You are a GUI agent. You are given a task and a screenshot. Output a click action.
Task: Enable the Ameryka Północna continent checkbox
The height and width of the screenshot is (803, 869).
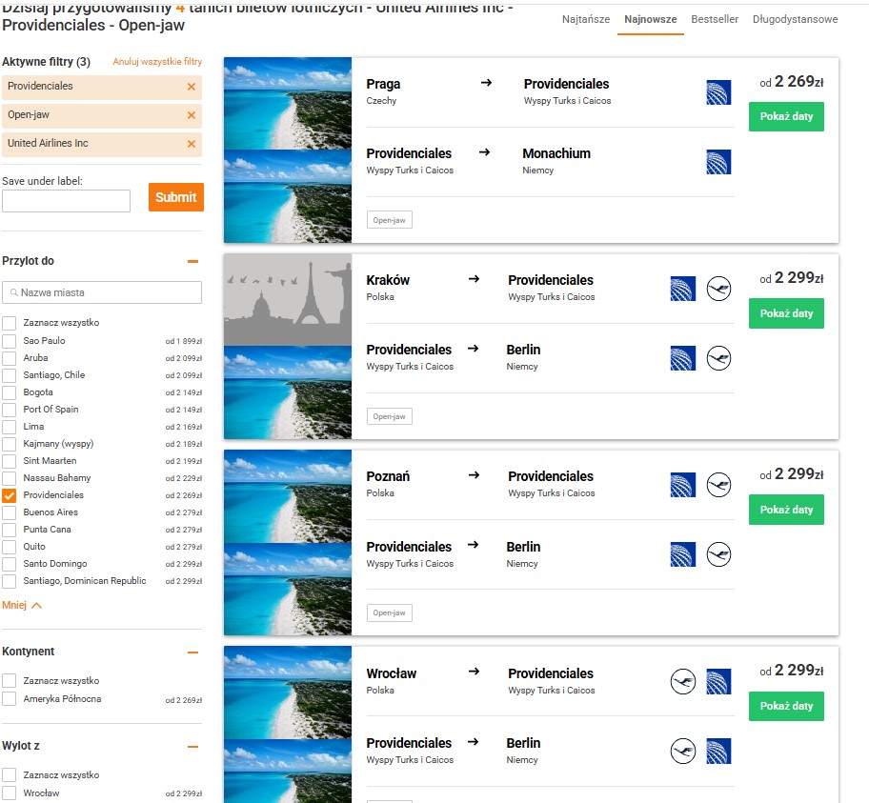9,699
